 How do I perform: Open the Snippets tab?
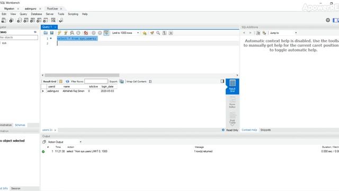point(265,130)
